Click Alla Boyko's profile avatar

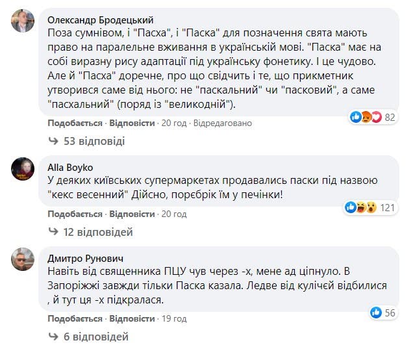coord(23,171)
